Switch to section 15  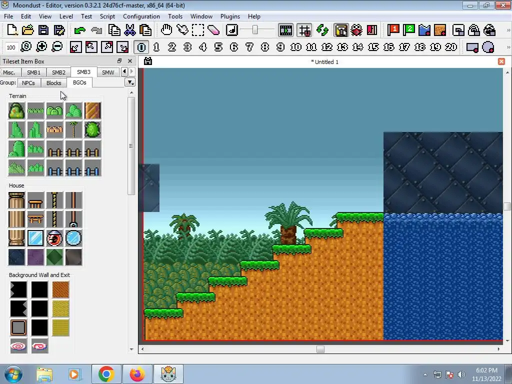tap(373, 47)
